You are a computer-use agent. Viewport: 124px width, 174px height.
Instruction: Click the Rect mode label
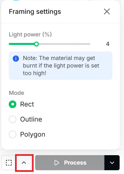point(27,104)
